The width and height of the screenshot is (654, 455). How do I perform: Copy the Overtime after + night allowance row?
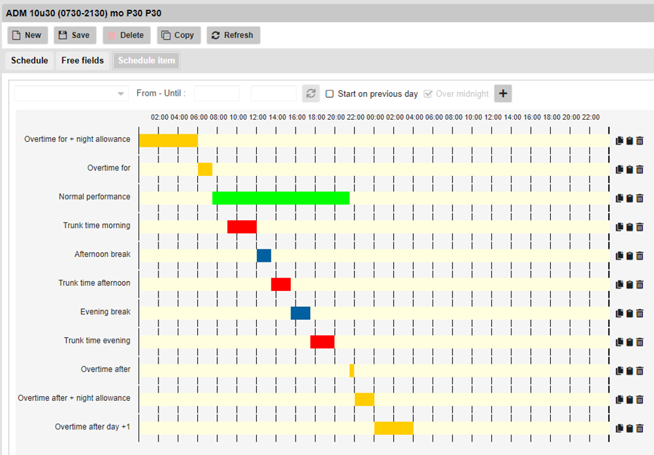coord(619,400)
